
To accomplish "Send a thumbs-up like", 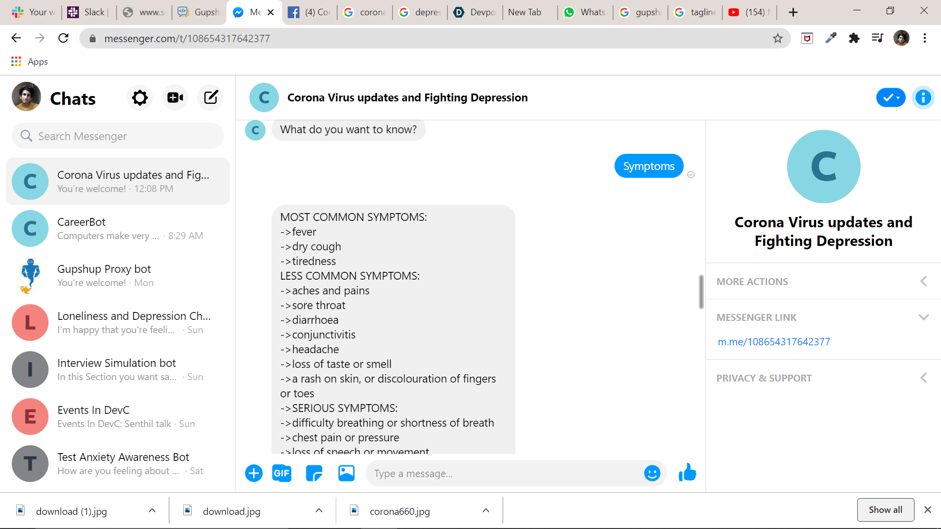I will click(x=687, y=473).
